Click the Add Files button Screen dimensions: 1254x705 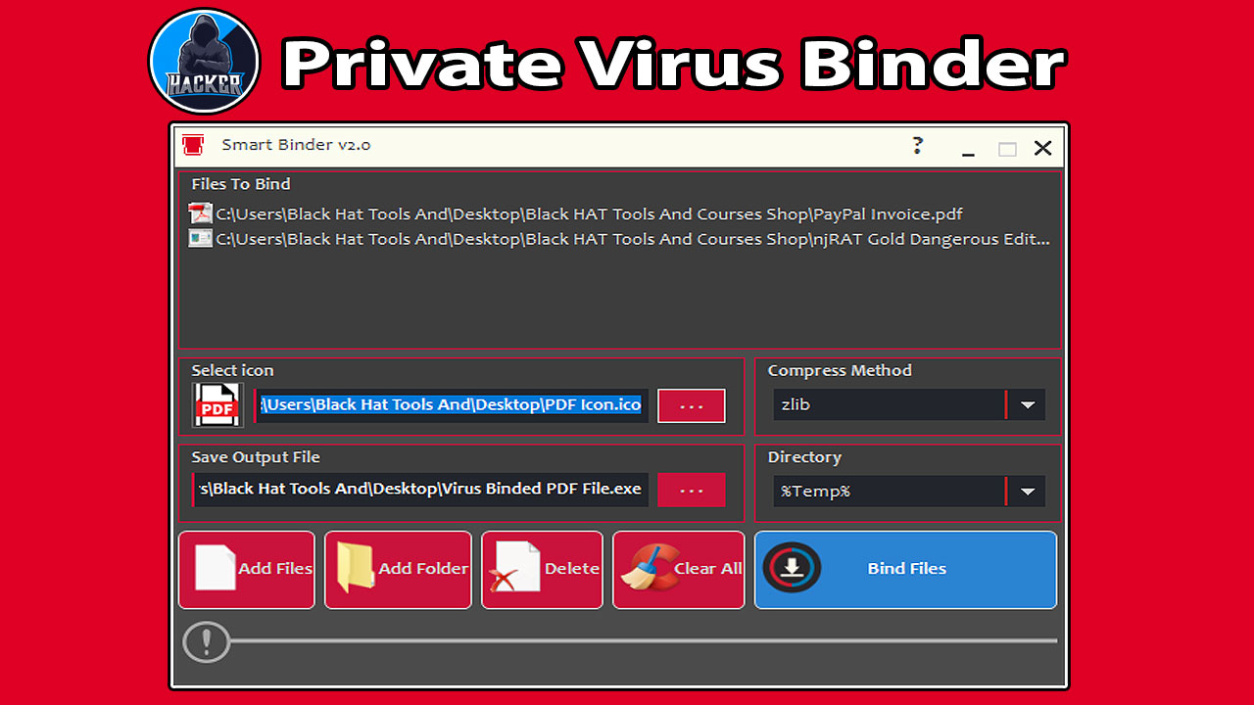point(247,570)
